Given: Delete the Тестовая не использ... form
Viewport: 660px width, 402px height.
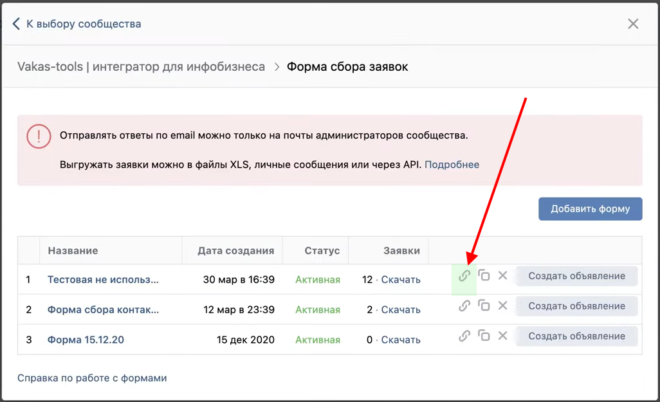Looking at the screenshot, I should [503, 276].
